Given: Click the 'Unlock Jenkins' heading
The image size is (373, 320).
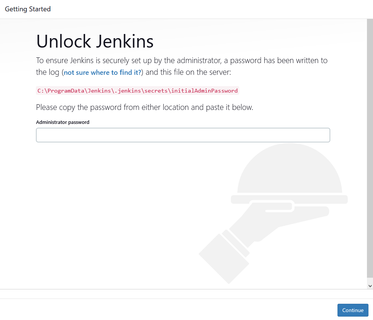Looking at the screenshot, I should tap(94, 41).
